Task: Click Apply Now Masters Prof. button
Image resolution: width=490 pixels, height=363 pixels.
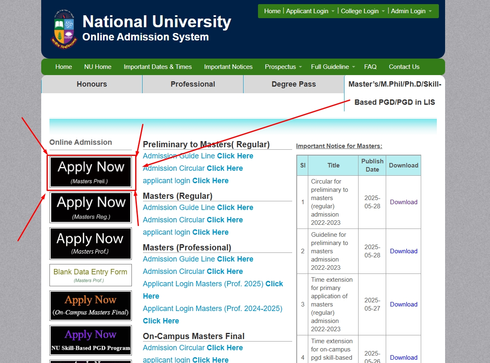Action: coord(91,243)
